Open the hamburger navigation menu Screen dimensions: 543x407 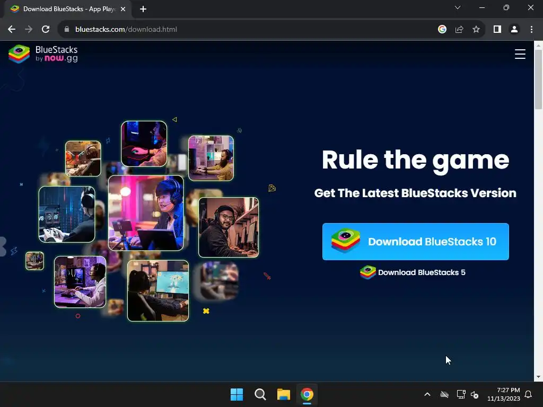point(520,54)
